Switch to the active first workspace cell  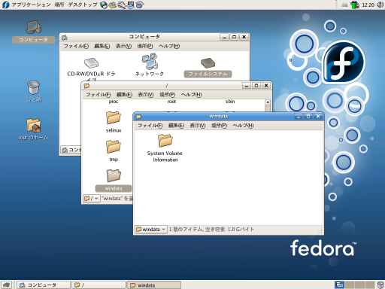(339, 284)
